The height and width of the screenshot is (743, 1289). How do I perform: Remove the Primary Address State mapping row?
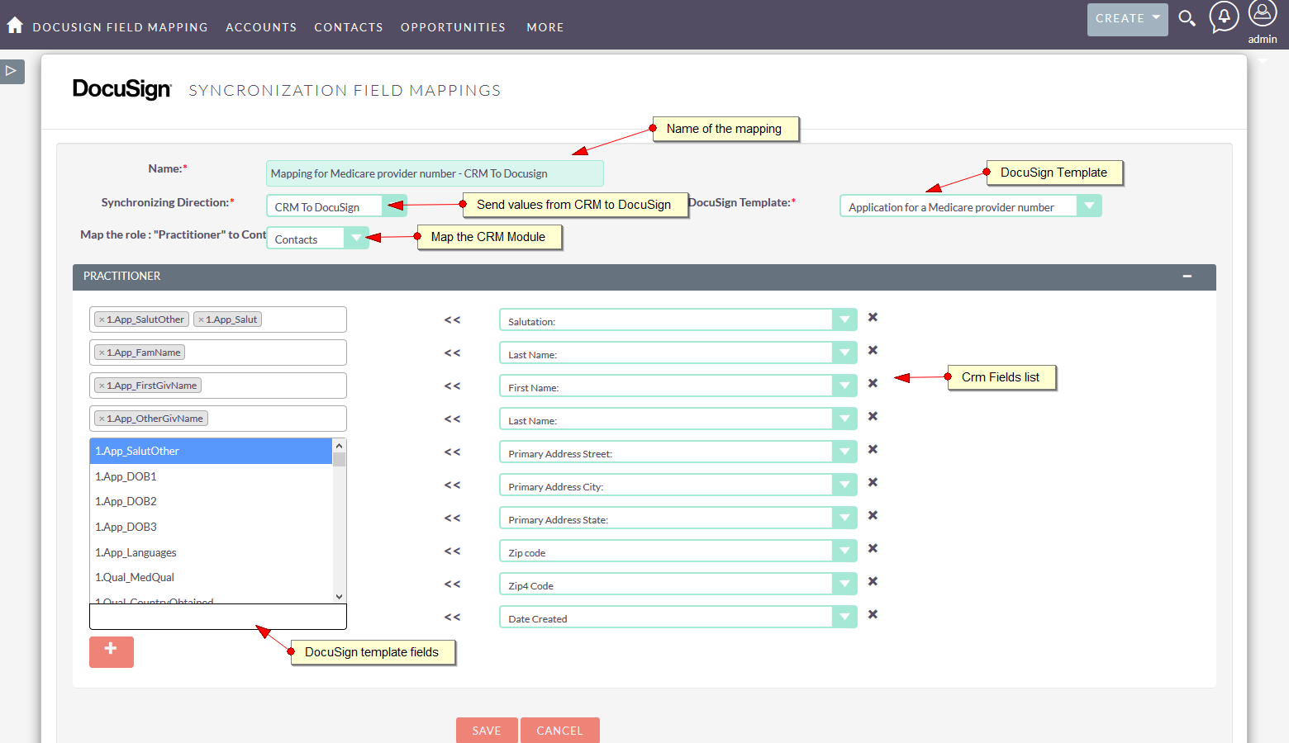pyautogui.click(x=873, y=515)
